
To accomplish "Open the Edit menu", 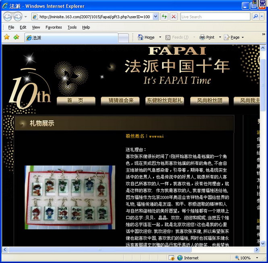I will click(23, 27).
